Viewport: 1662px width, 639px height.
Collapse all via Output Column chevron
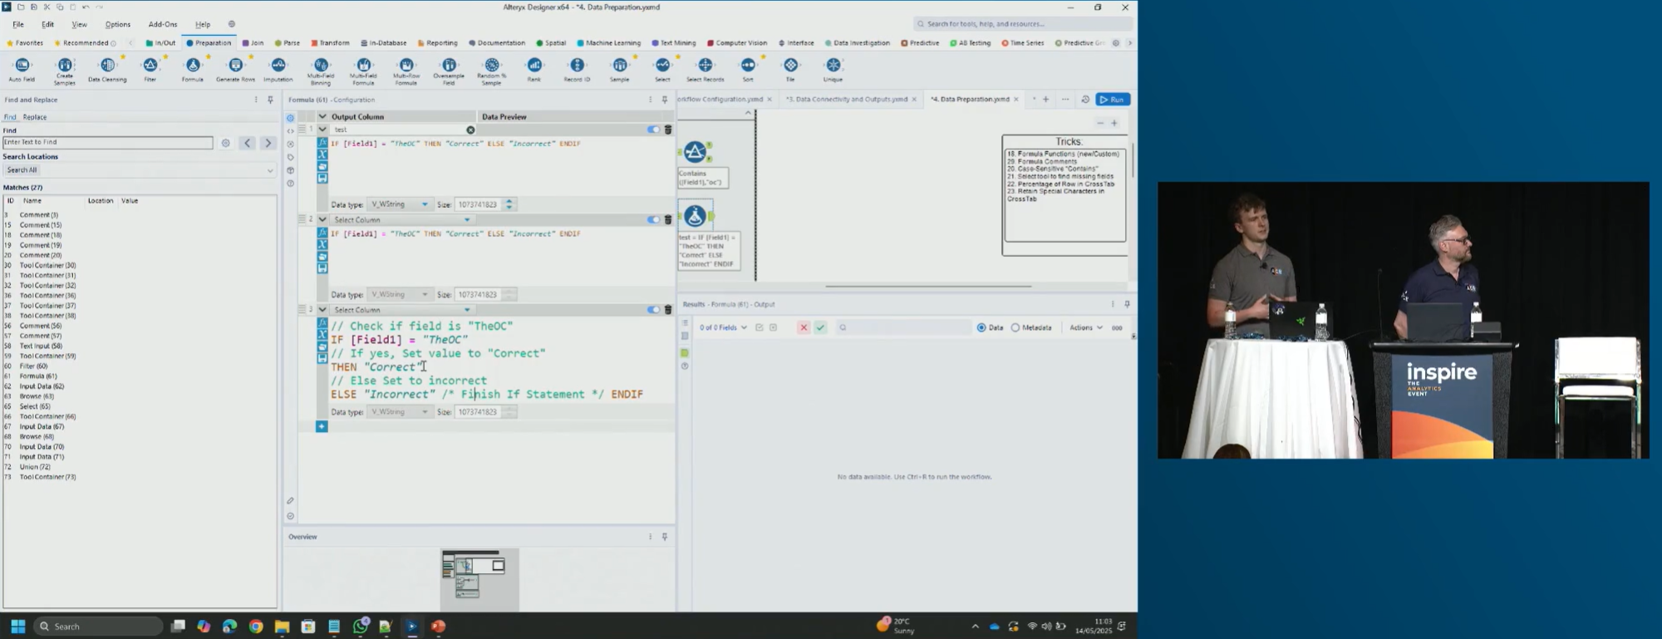[x=322, y=117]
